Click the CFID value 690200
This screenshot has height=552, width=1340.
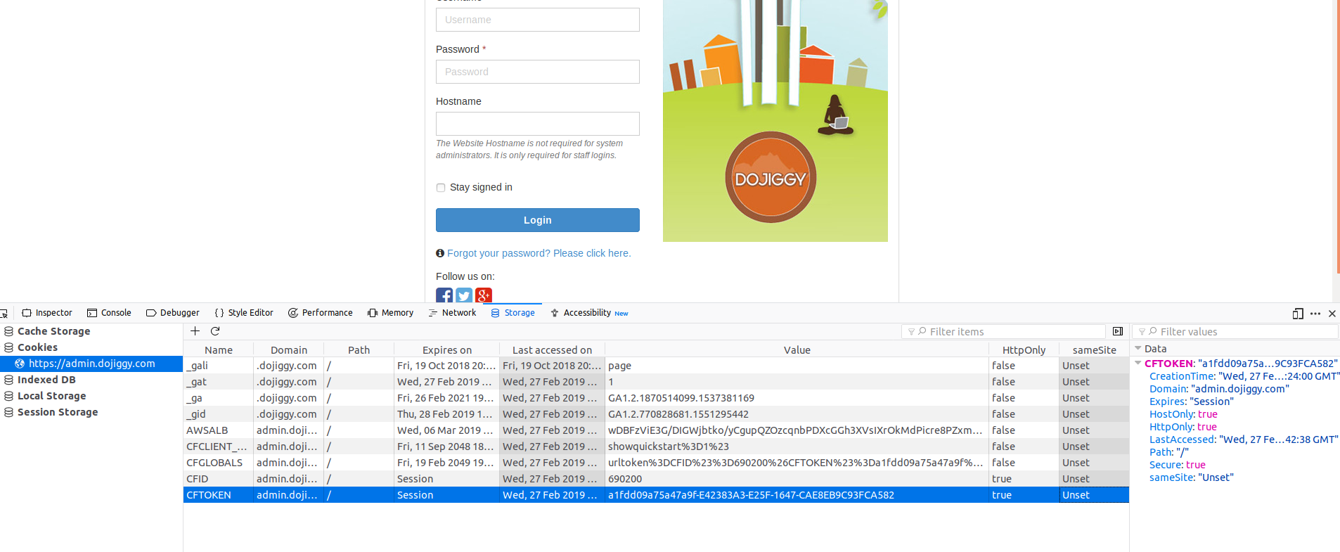625,479
